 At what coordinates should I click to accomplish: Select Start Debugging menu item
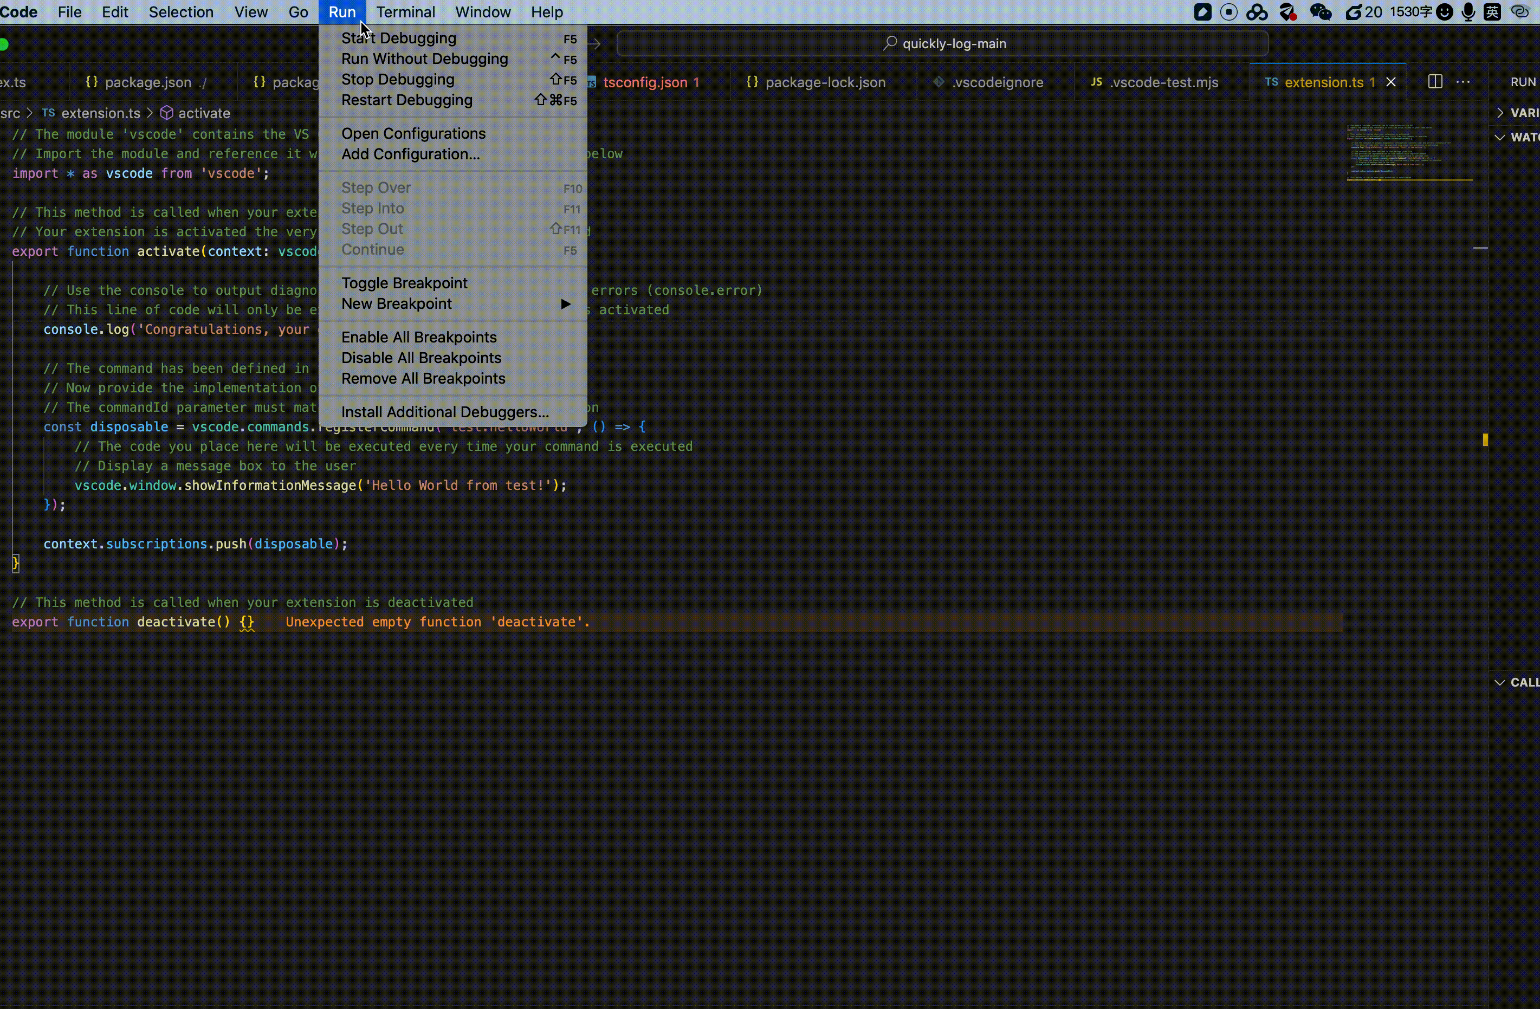coord(399,38)
